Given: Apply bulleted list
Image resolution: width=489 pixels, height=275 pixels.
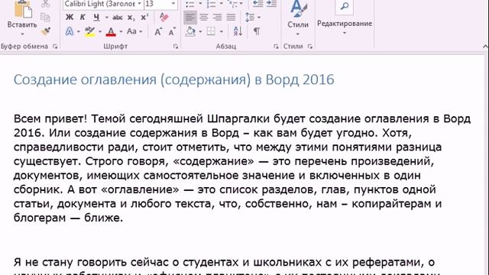Looking at the screenshot, I should click(x=190, y=4).
